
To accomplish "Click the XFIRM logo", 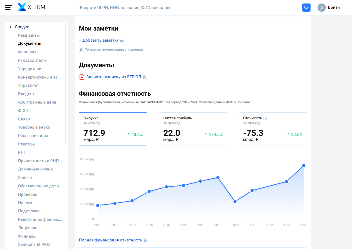I will point(32,7).
